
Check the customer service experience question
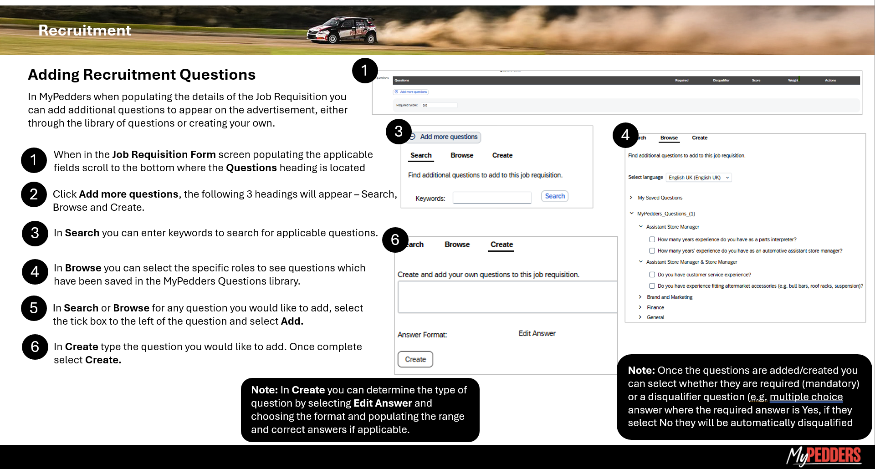pyautogui.click(x=652, y=275)
